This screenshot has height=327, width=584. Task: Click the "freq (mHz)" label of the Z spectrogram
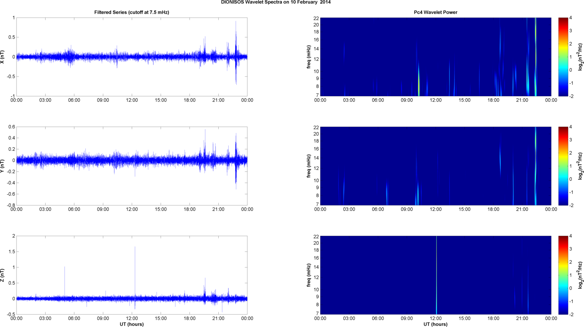(x=309, y=275)
